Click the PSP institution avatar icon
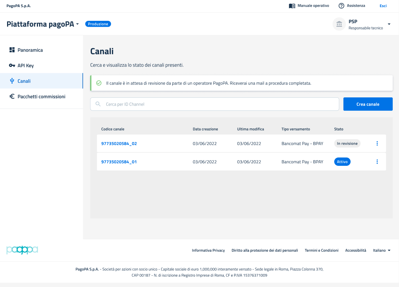Screen dimensions: 399x287 pos(339,24)
